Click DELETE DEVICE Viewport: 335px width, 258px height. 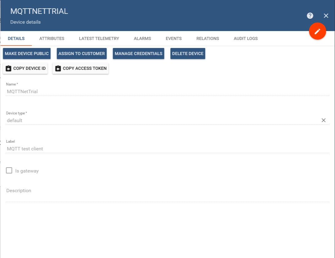(188, 54)
